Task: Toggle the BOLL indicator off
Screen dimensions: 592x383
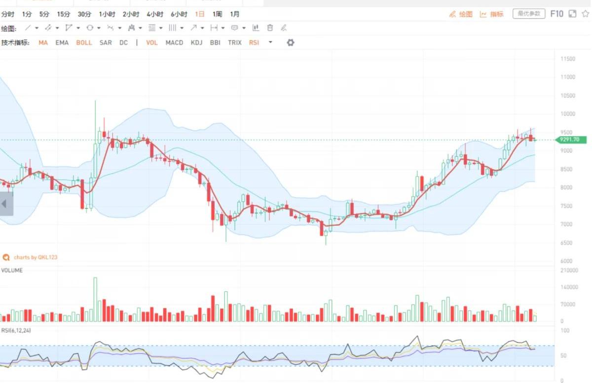Action: (84, 43)
